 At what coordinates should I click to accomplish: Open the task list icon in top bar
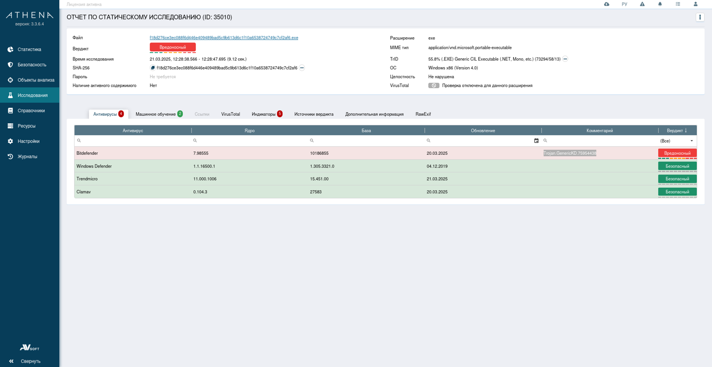[678, 4]
